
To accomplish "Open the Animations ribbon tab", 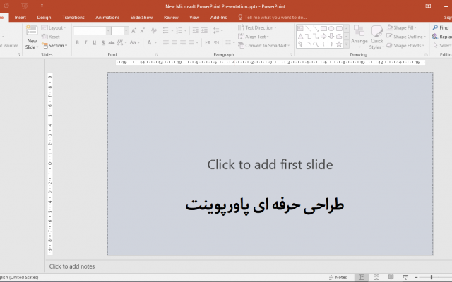I will click(x=107, y=17).
